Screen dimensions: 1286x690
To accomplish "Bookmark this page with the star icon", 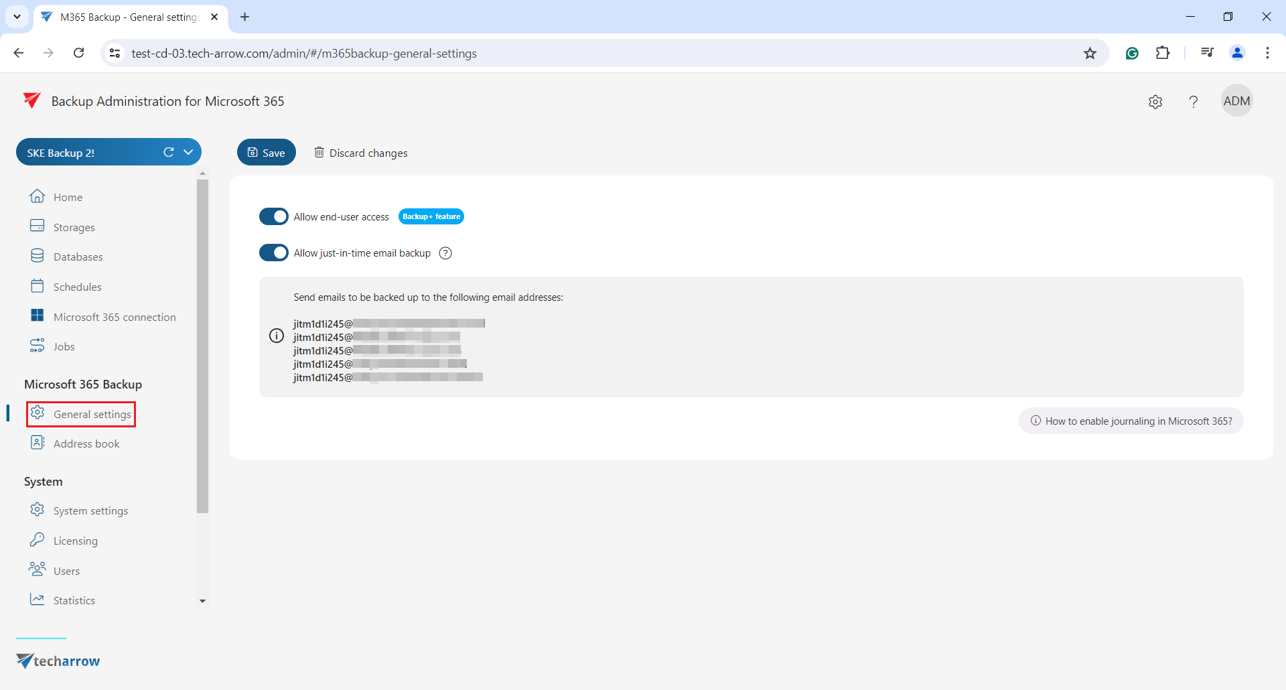I will point(1090,53).
